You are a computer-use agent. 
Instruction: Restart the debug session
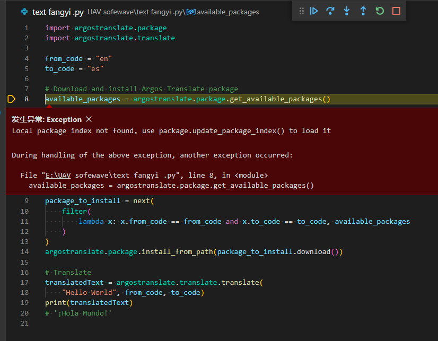[x=380, y=11]
